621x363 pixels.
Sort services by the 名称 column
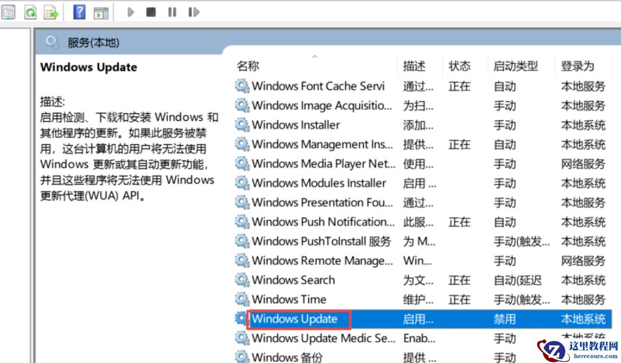pos(248,65)
